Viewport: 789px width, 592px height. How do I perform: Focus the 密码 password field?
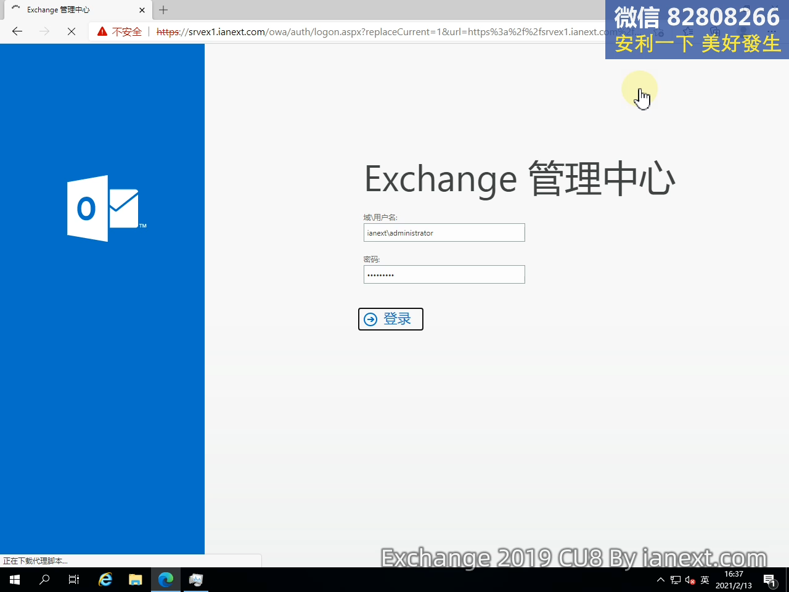444,274
